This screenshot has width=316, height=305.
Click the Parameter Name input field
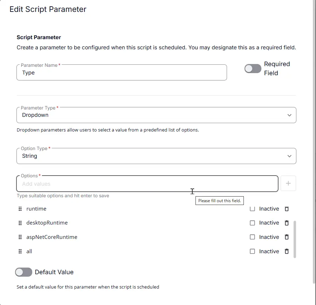pos(122,72)
